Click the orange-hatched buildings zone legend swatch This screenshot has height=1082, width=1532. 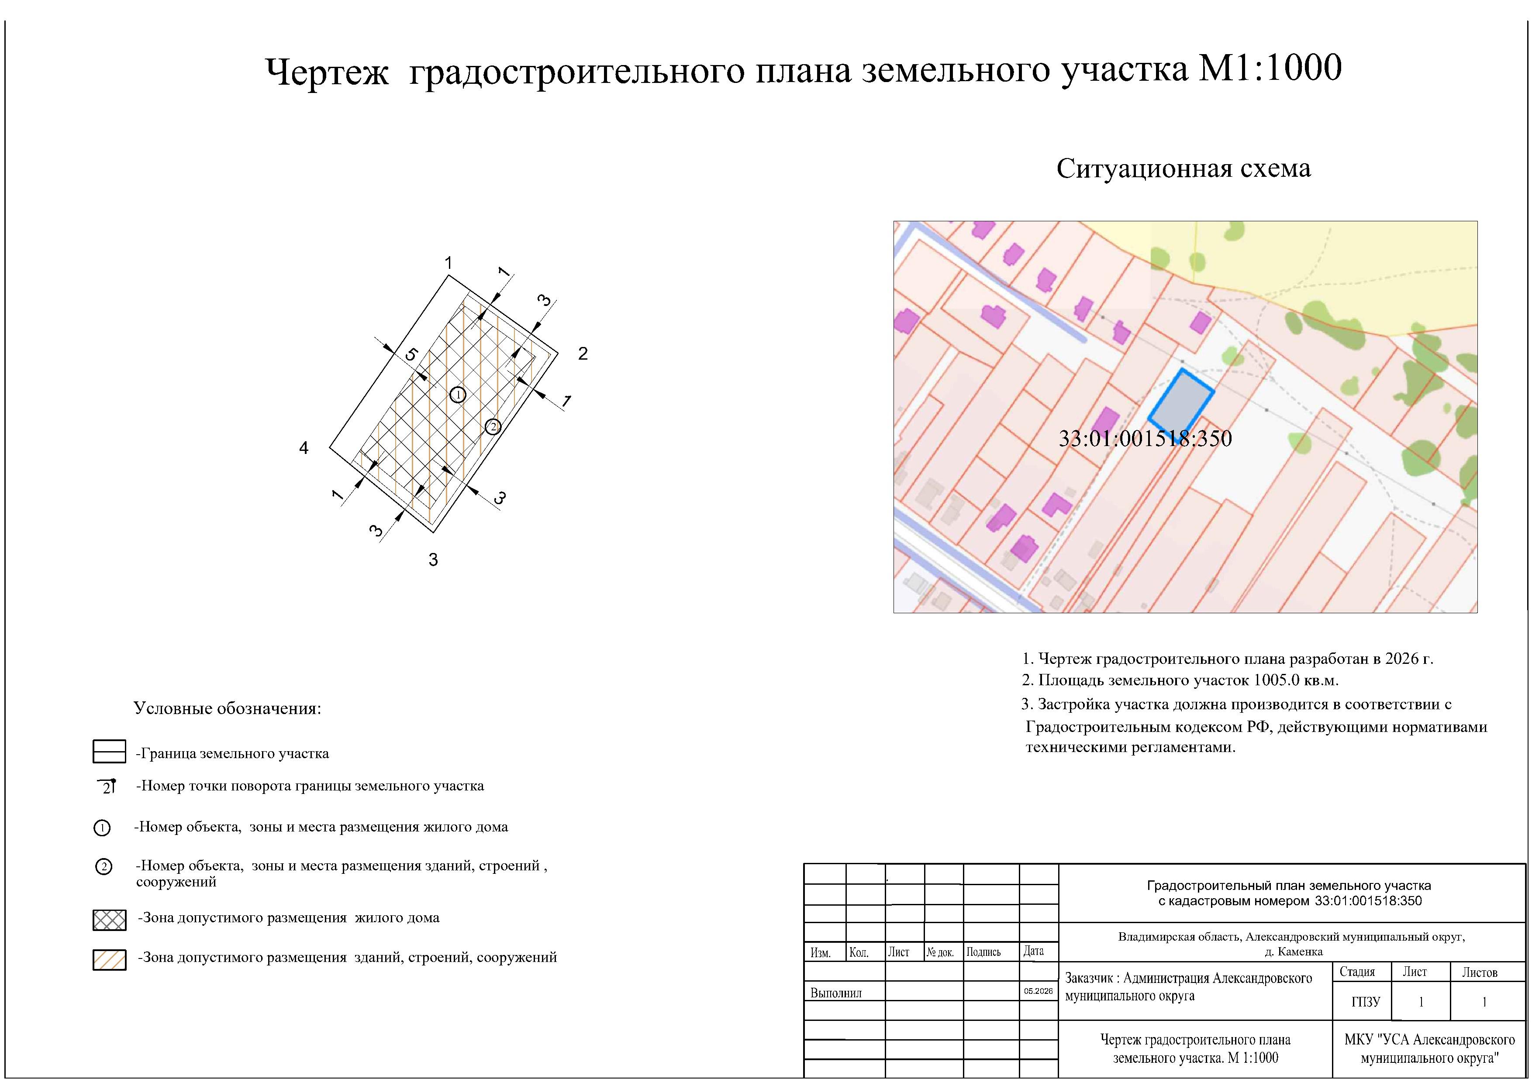[110, 960]
